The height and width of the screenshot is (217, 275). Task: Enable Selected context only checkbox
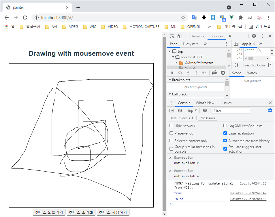coord(171,141)
